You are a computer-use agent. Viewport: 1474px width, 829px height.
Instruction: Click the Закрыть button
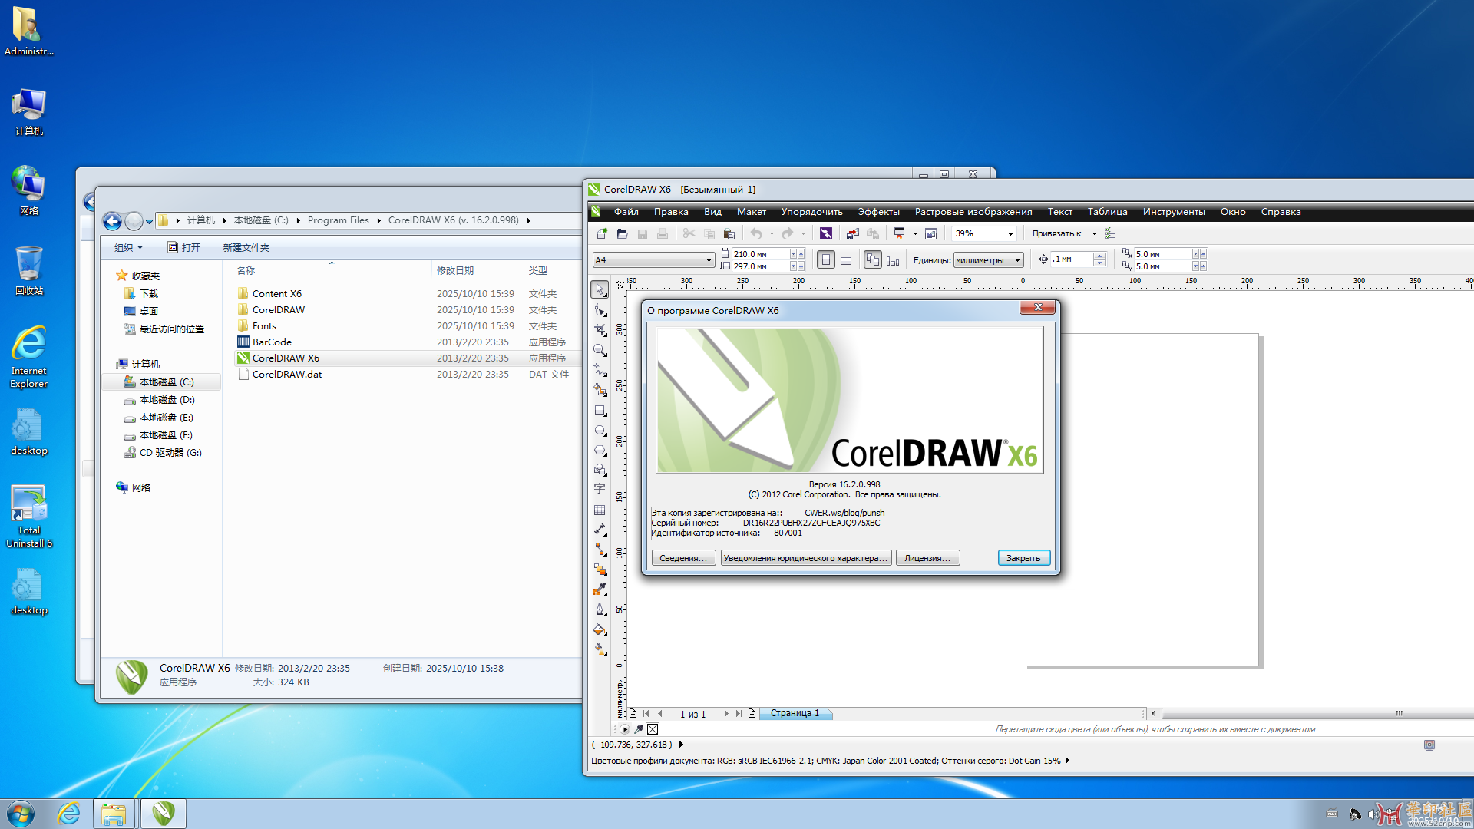pyautogui.click(x=1023, y=558)
